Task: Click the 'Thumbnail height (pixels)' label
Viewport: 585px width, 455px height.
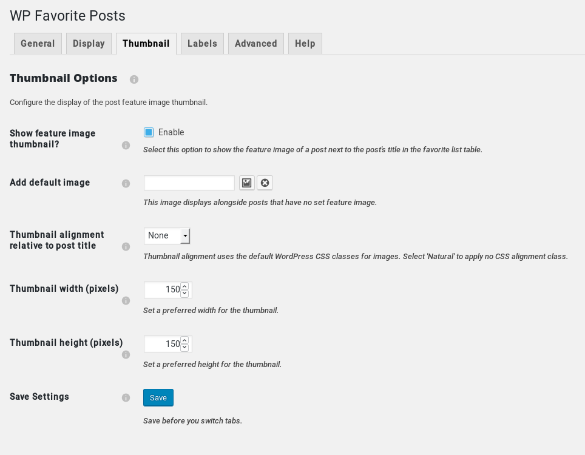Action: tap(66, 343)
